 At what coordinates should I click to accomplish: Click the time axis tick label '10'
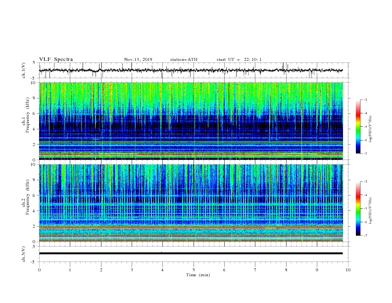pyautogui.click(x=348, y=270)
